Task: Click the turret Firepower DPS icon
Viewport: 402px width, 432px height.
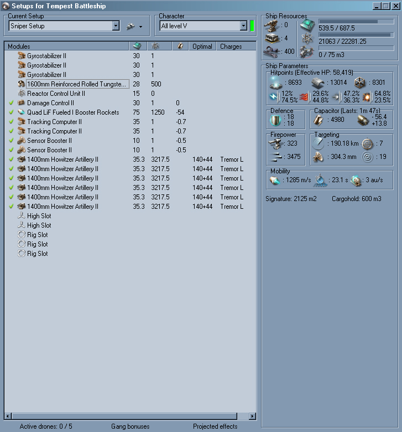Action: pos(276,143)
